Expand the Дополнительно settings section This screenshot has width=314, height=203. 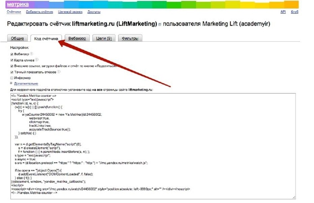(x=26, y=84)
